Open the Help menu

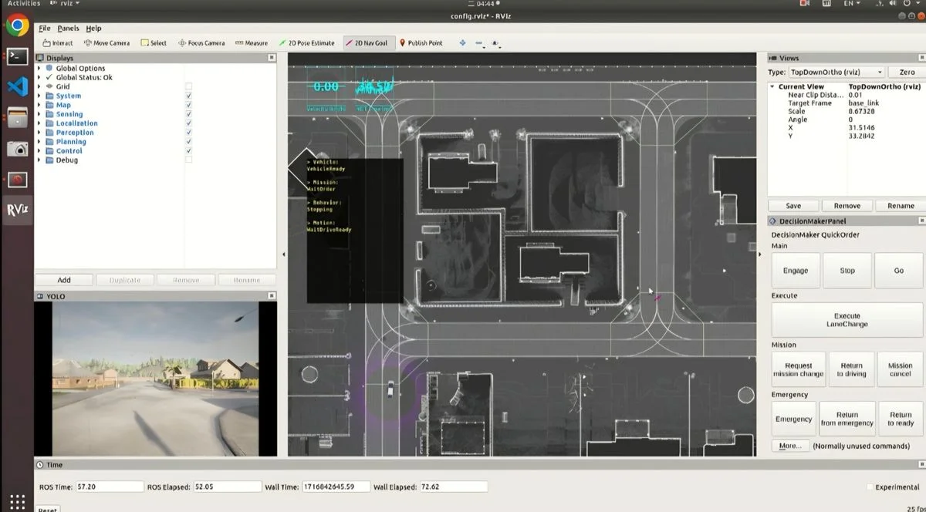click(93, 29)
